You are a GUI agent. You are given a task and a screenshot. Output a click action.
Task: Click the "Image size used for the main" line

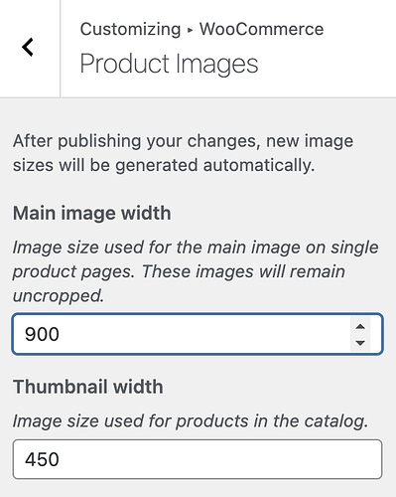(196, 248)
